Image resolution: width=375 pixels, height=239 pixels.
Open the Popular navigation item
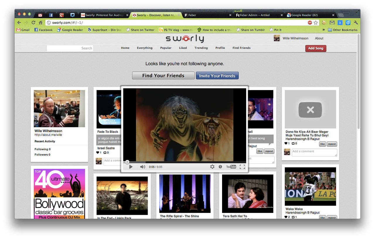tap(166, 48)
